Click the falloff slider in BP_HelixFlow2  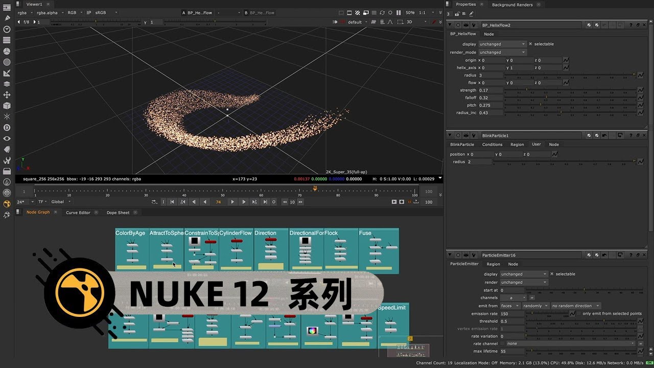570,97
